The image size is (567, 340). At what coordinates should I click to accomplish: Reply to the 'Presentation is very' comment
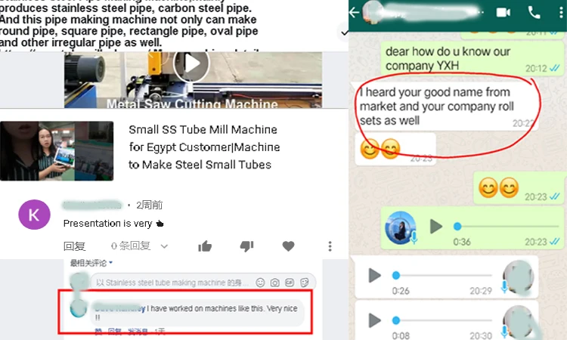click(x=75, y=246)
